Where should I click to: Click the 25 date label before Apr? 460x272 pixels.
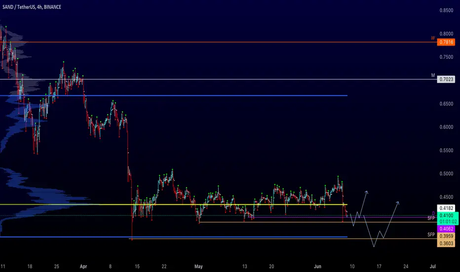point(56,267)
